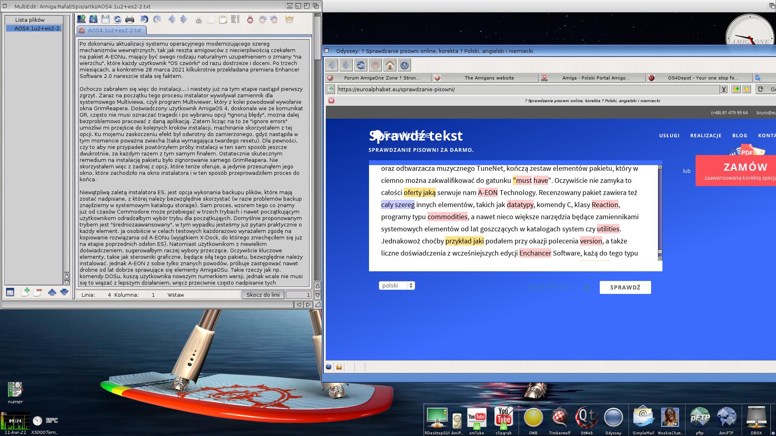
Task: Launch QtWeb from the dock
Action: click(586, 419)
